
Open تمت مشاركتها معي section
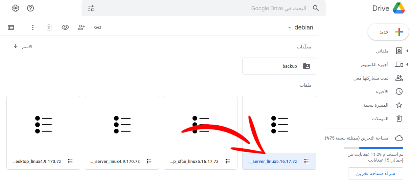coord(371,78)
